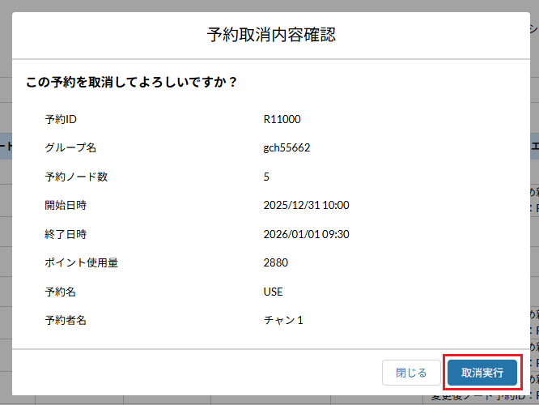Viewport: 539px width, 405px height.
Task: Select the グループ名 label
Action: (70, 148)
